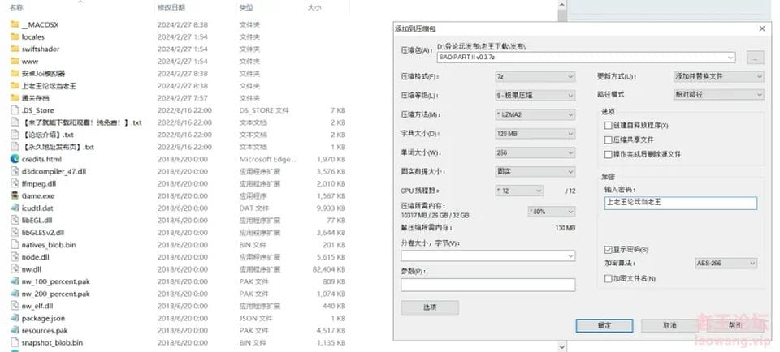The height and width of the screenshot is (352, 780).
Task: Enable the 操作完成后删除源文件 checkbox
Action: pyautogui.click(x=608, y=154)
